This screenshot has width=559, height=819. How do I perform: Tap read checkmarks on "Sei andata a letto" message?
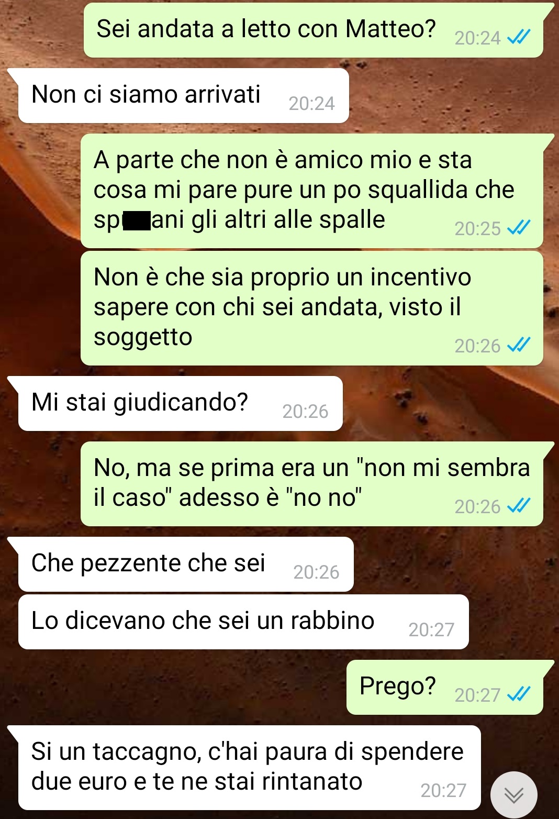pyautogui.click(x=519, y=37)
